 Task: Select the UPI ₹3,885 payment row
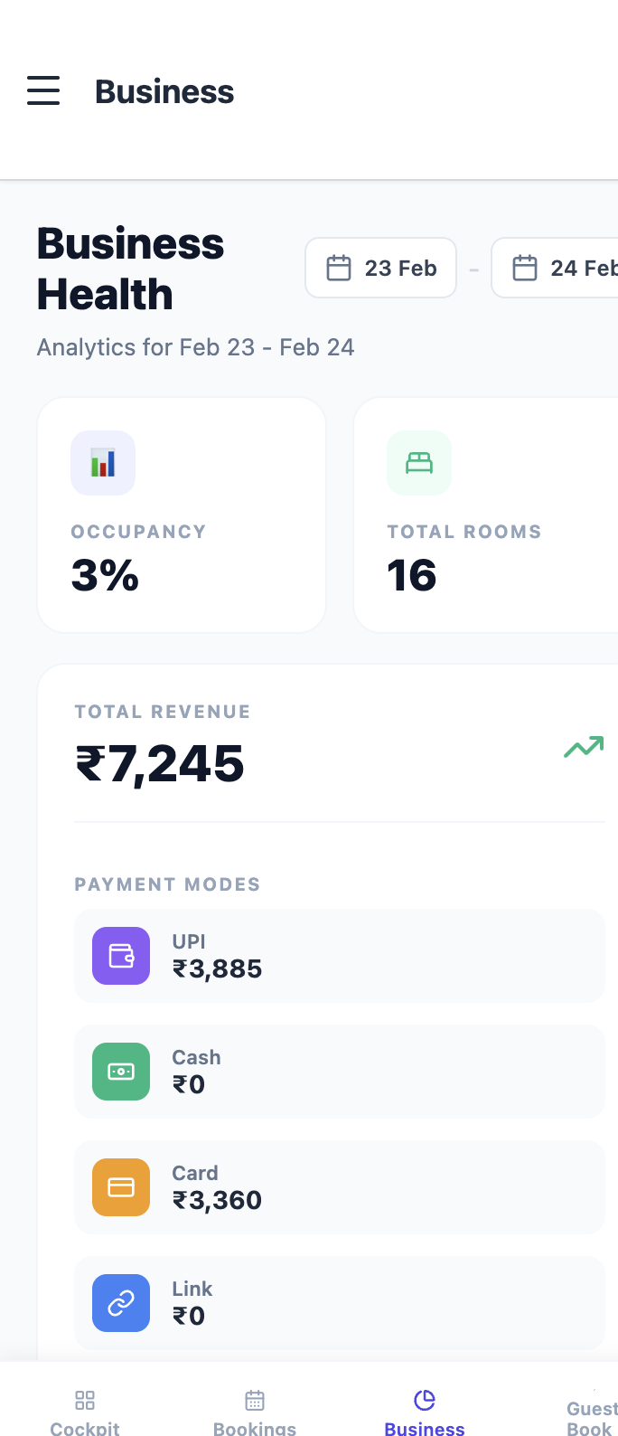[340, 956]
